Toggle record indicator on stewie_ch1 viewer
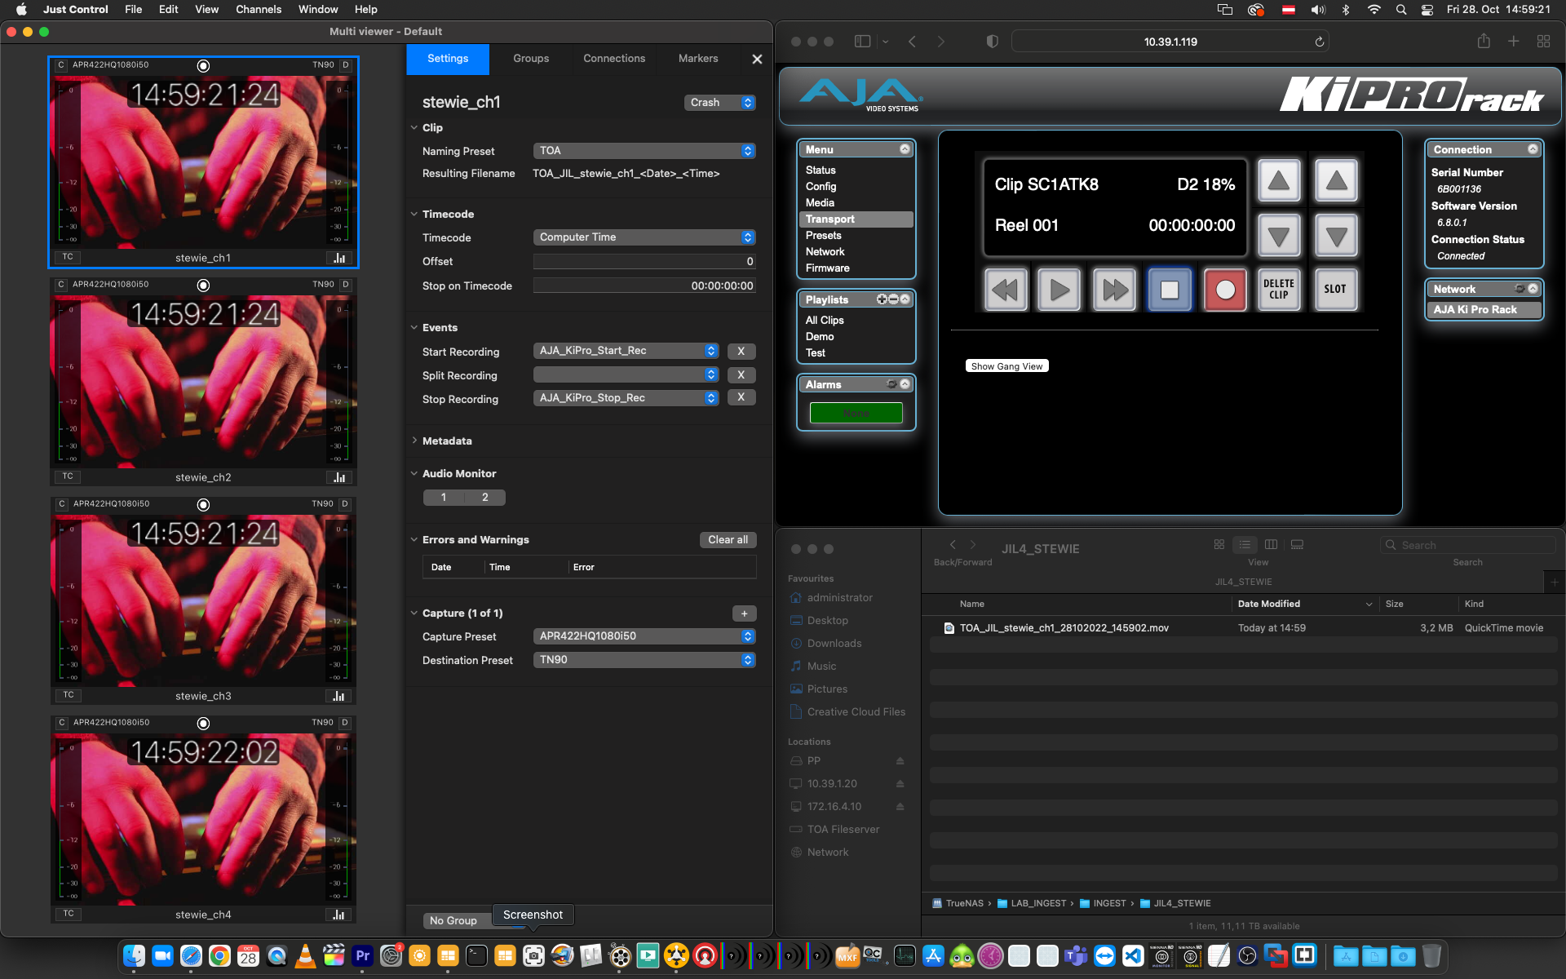 204,65
